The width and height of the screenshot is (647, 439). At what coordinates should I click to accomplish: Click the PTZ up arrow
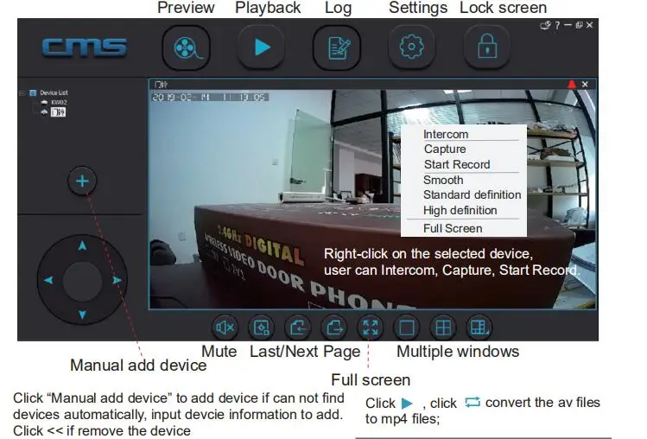tap(83, 246)
